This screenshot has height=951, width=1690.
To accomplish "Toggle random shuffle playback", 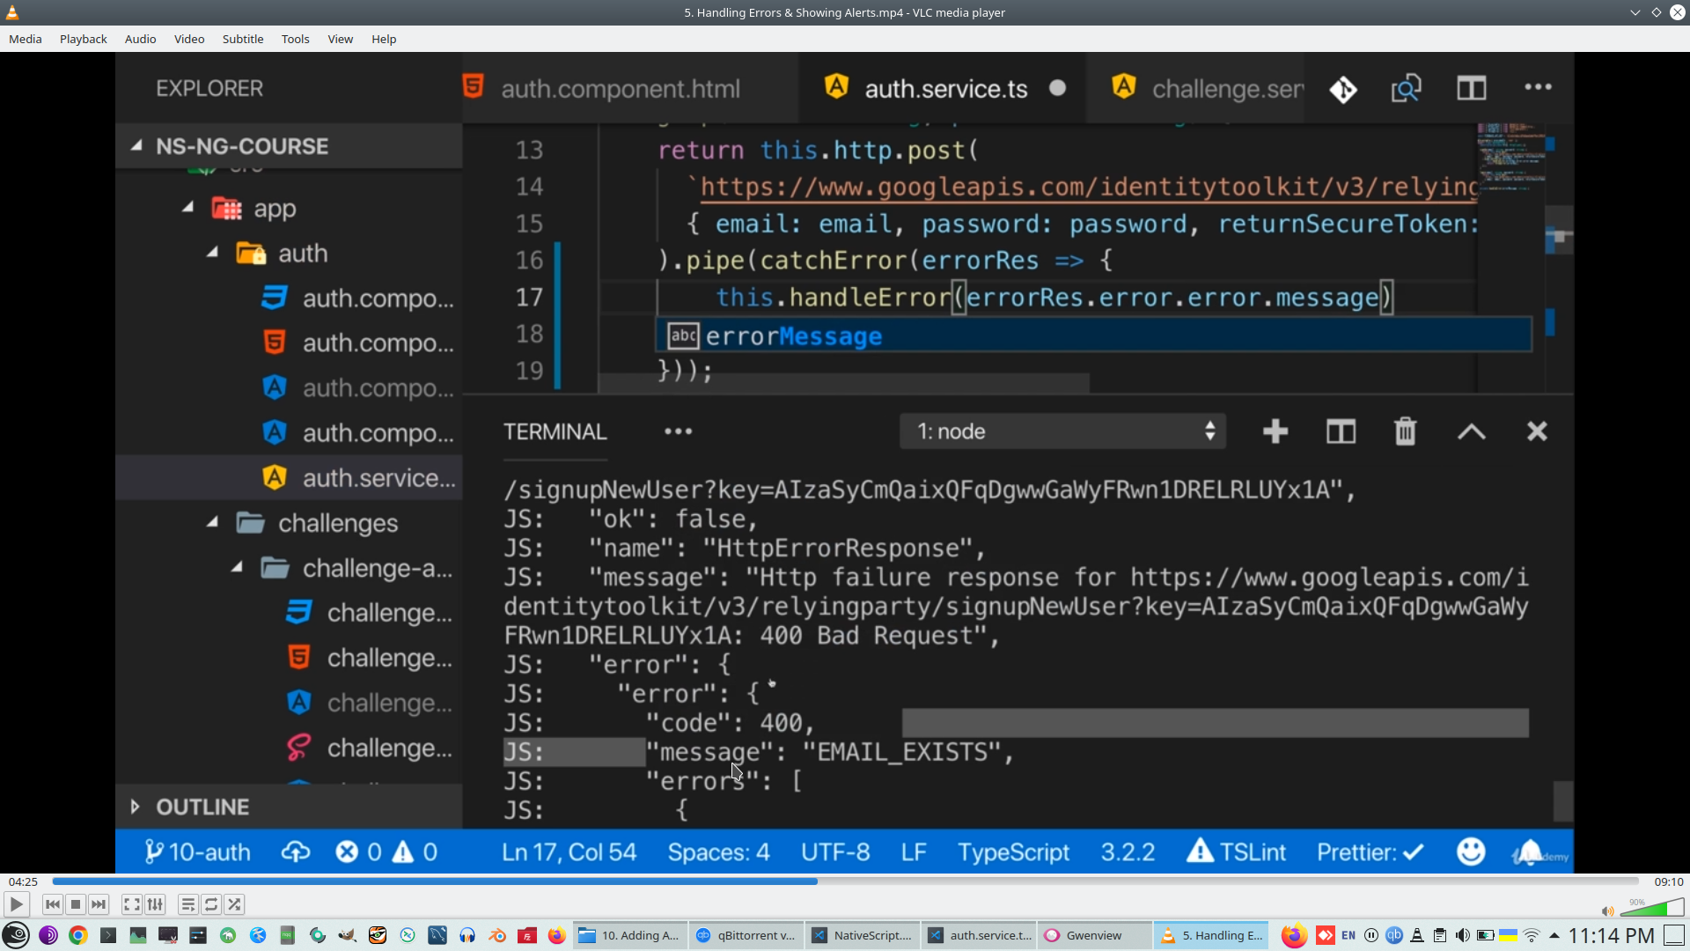I will pos(234,904).
